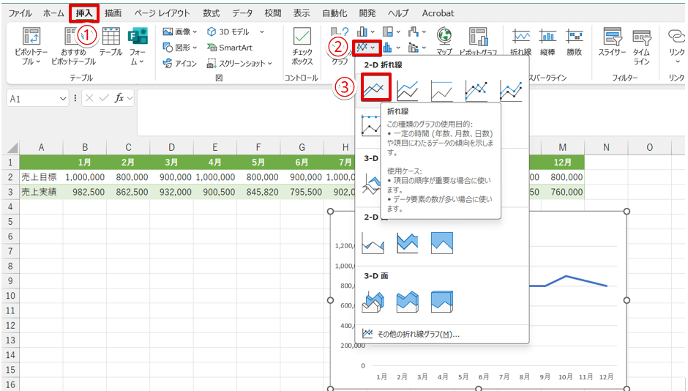
Task: Expand the 画像 (Pictures) dropdown
Action: tap(180, 31)
